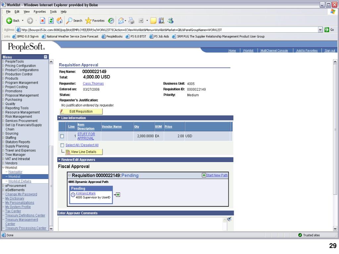Click the pending clock icon beside Kirkland,Mark

(x=73, y=194)
